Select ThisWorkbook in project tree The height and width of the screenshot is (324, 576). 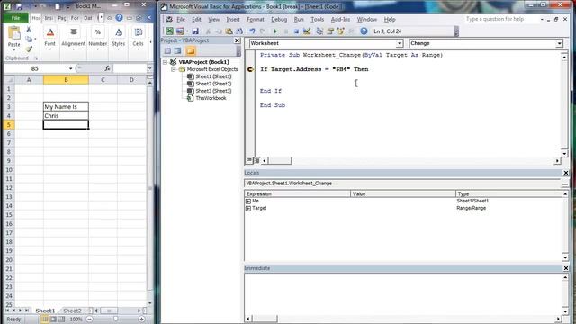coord(211,98)
